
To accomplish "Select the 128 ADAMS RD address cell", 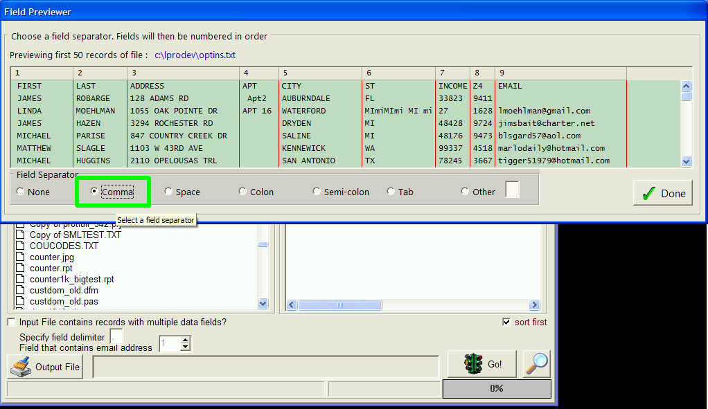I will (x=159, y=98).
